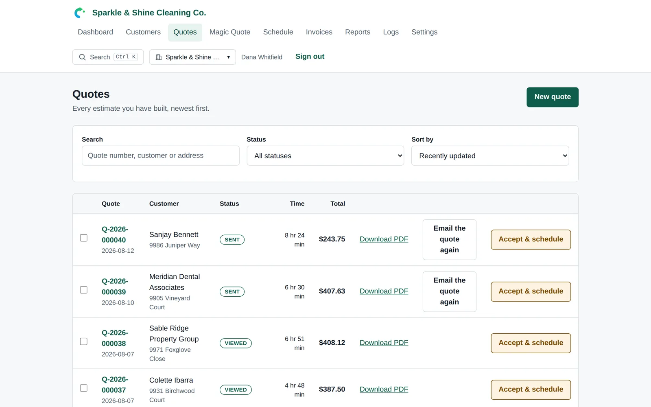
Task: Click customer name Colette Ibarra
Action: tap(171, 380)
